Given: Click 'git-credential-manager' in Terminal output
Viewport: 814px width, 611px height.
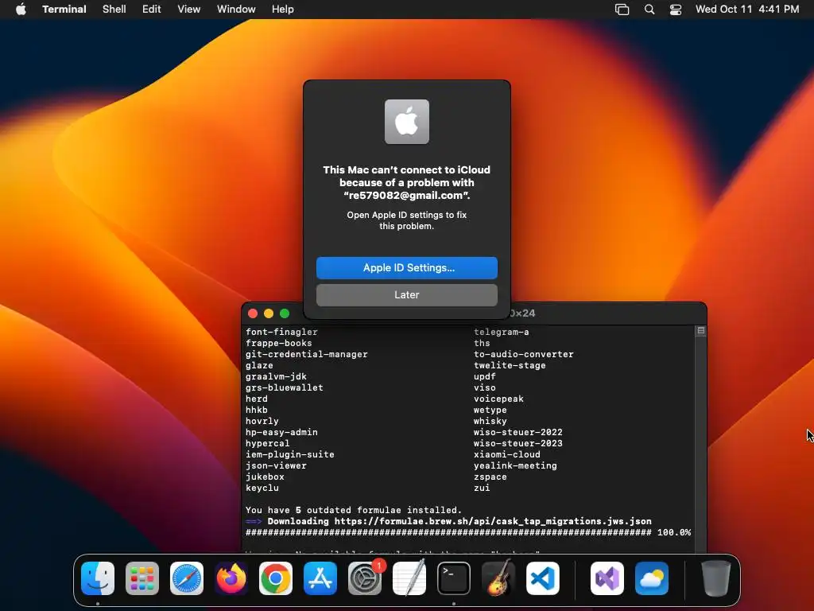Looking at the screenshot, I should [x=306, y=354].
